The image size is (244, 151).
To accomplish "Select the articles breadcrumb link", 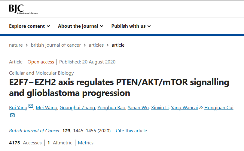I will 96,45.
